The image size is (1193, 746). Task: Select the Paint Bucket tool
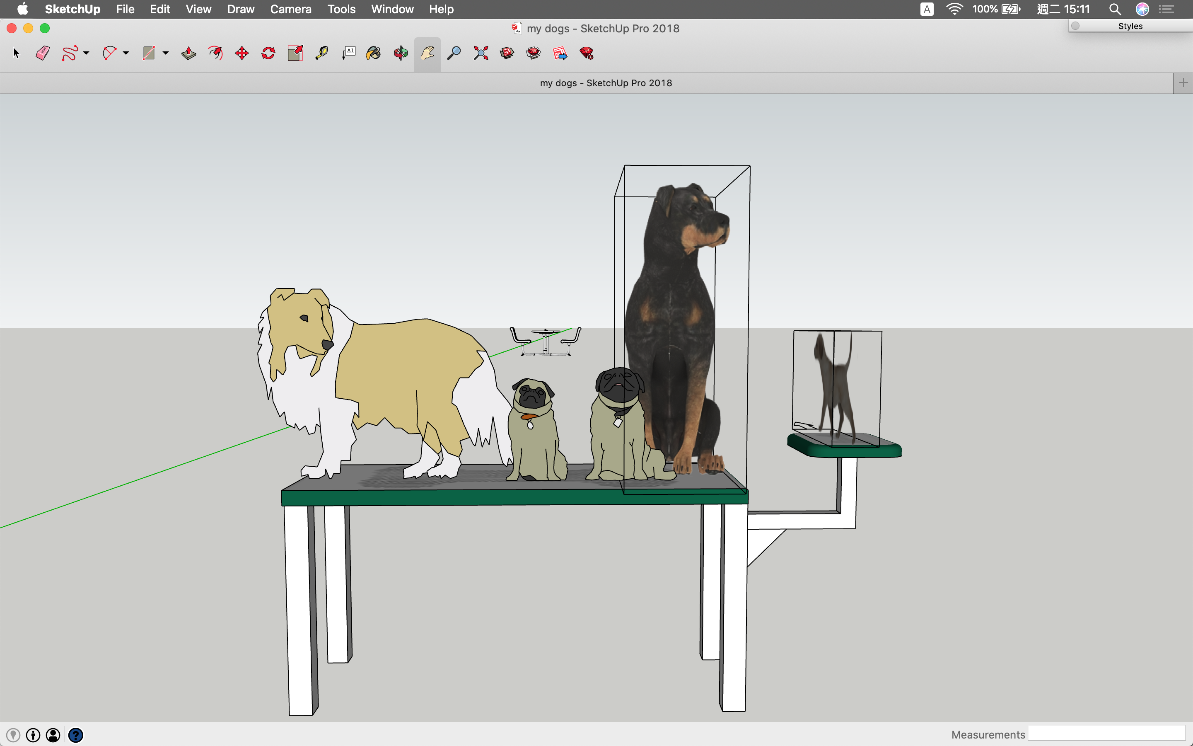374,53
